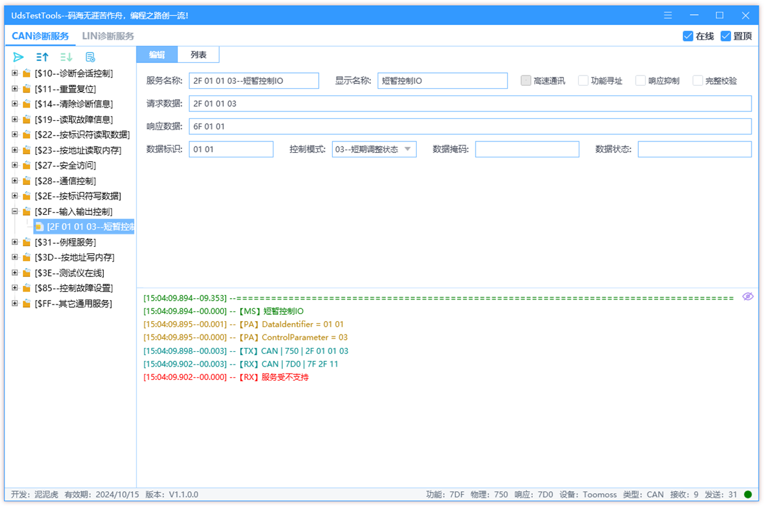Collapse the $2F 输入输出控制 tree node
The image size is (765, 506).
[x=15, y=212]
